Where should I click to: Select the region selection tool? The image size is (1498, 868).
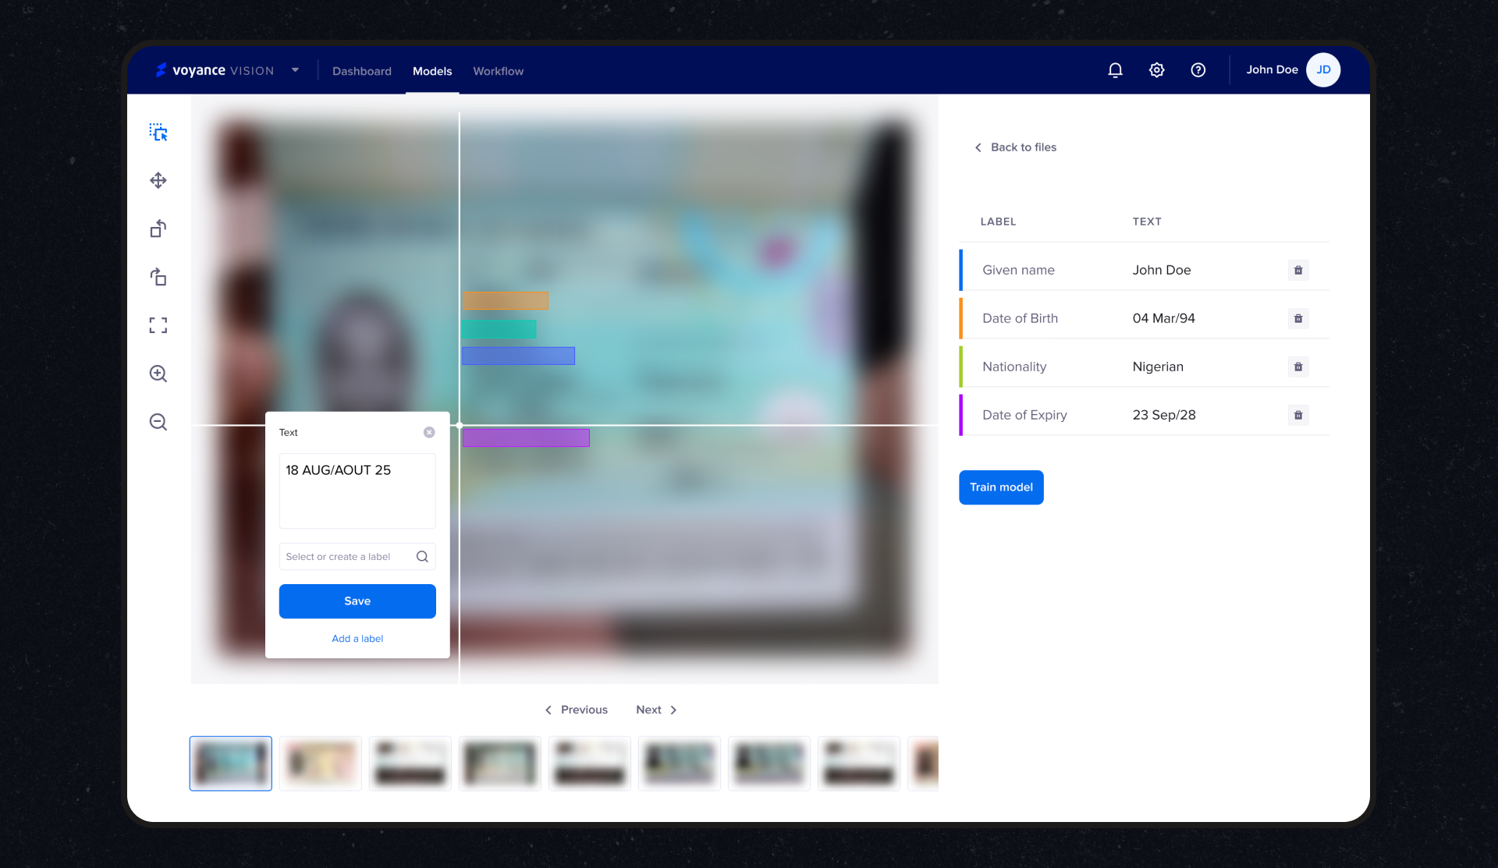click(158, 133)
